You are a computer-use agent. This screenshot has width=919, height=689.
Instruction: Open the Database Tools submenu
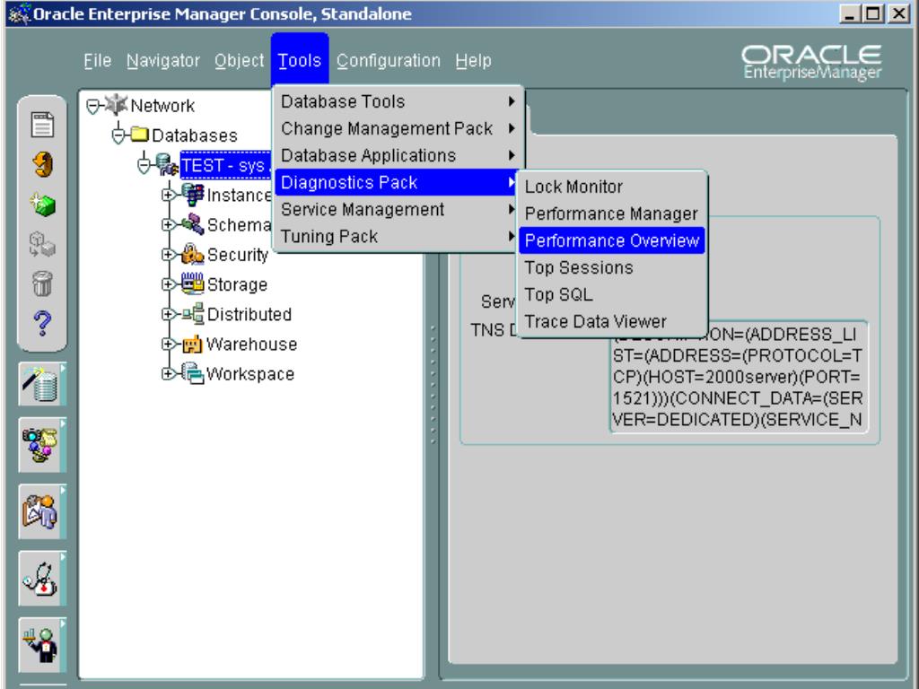point(398,101)
